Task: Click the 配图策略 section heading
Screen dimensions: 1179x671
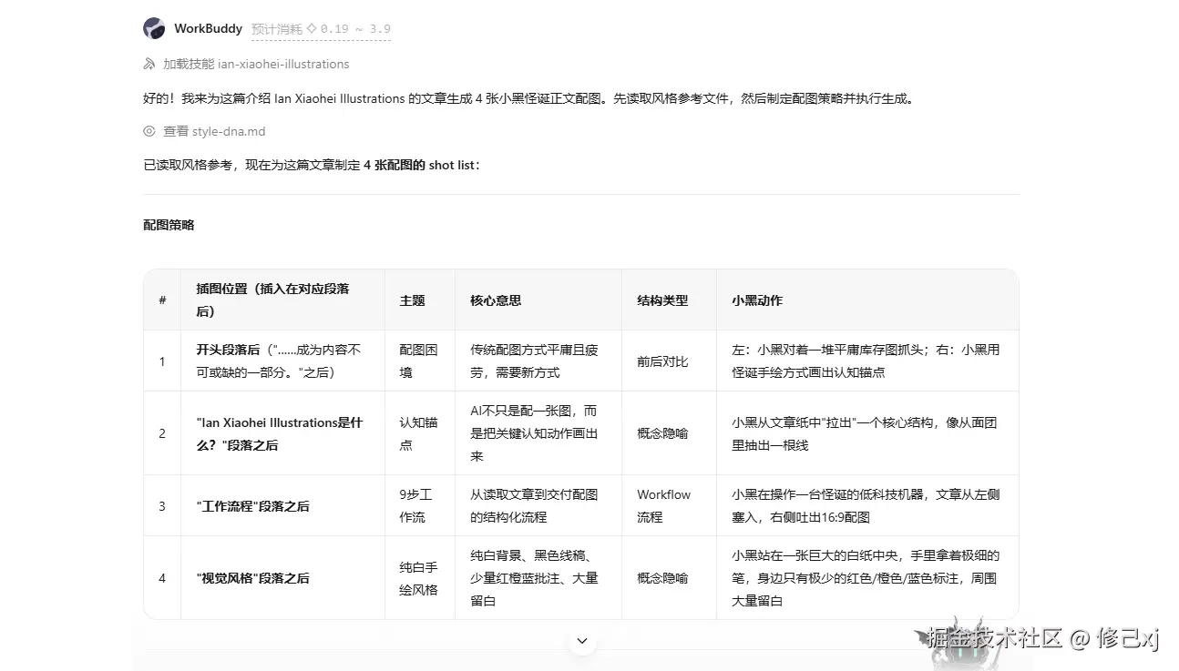Action: (169, 225)
